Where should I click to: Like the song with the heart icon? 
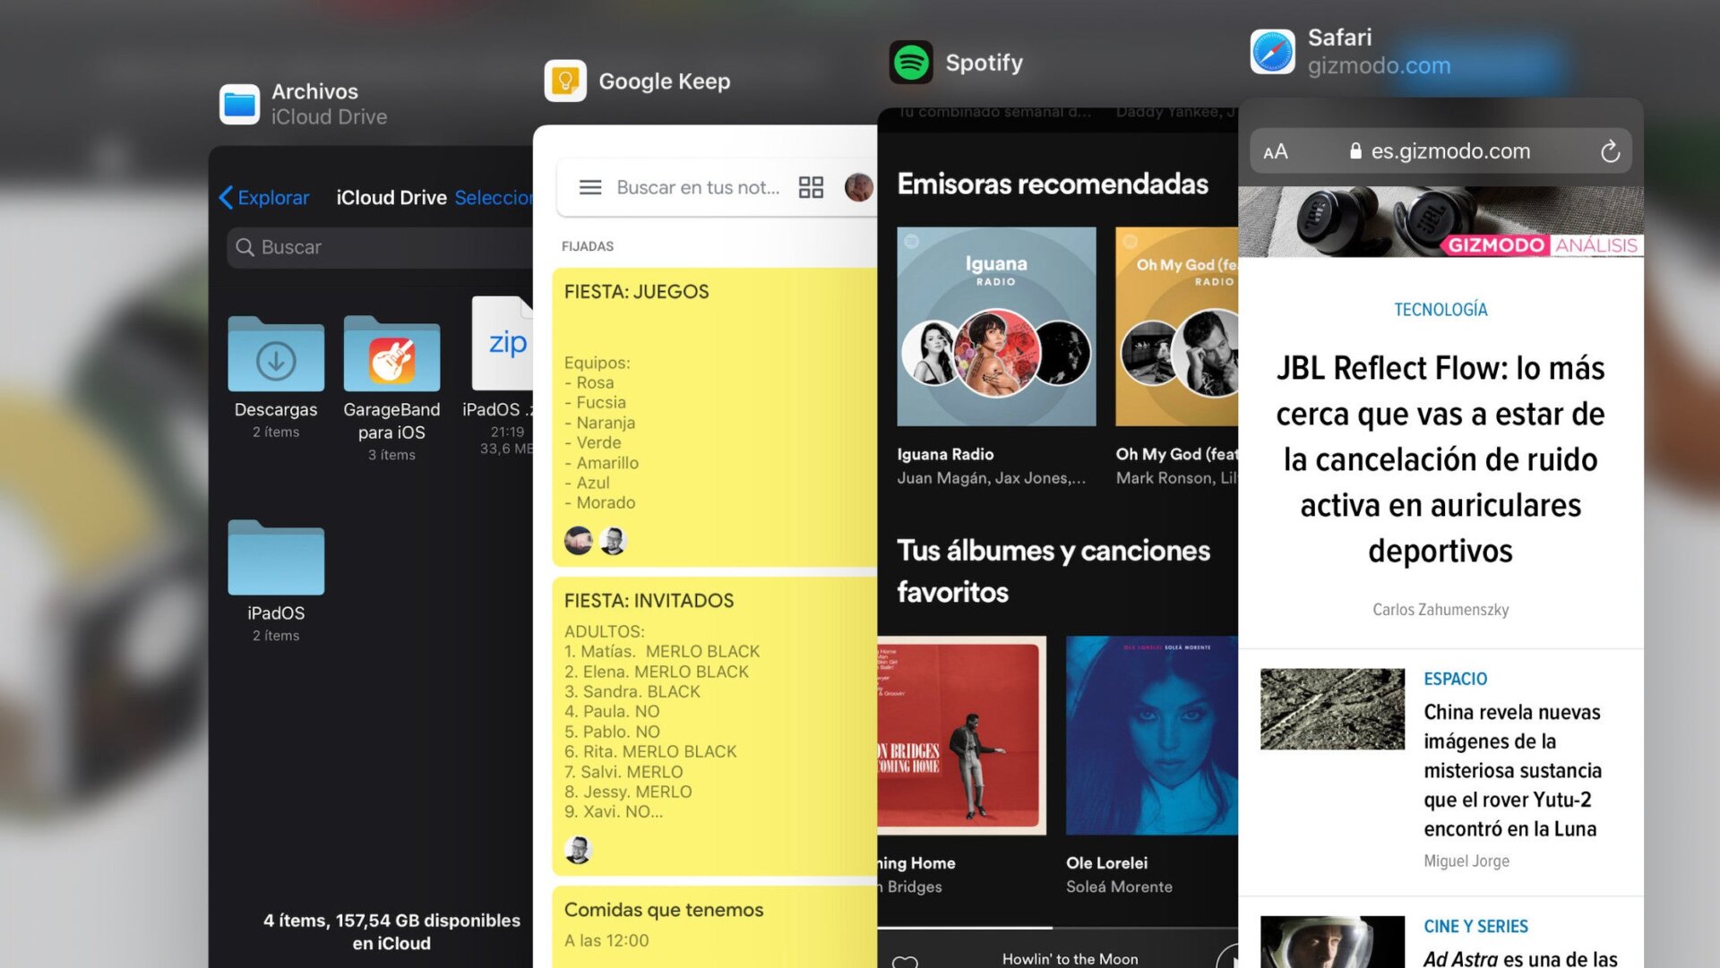coord(905,961)
